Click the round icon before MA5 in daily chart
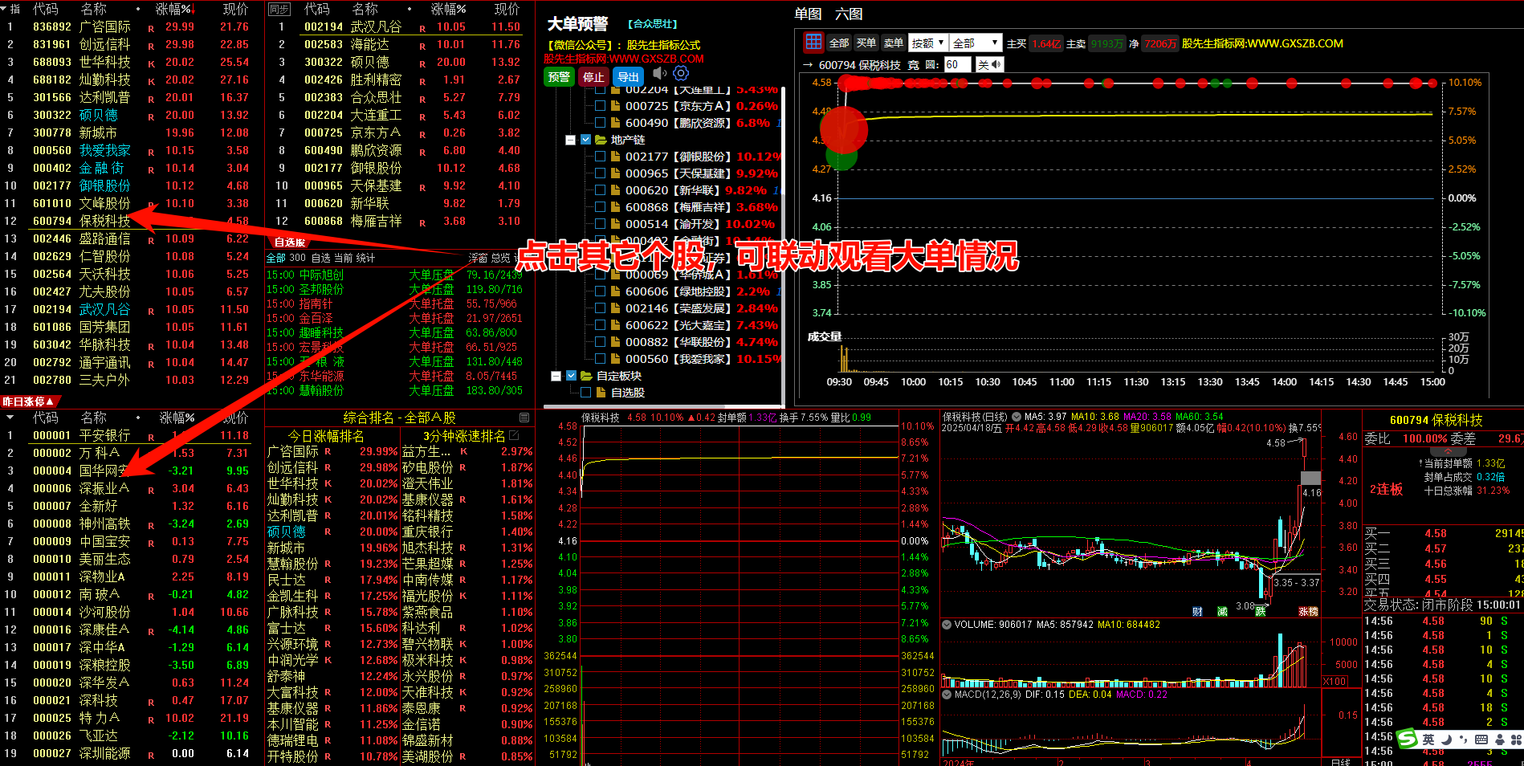The width and height of the screenshot is (1524, 766). [1017, 417]
